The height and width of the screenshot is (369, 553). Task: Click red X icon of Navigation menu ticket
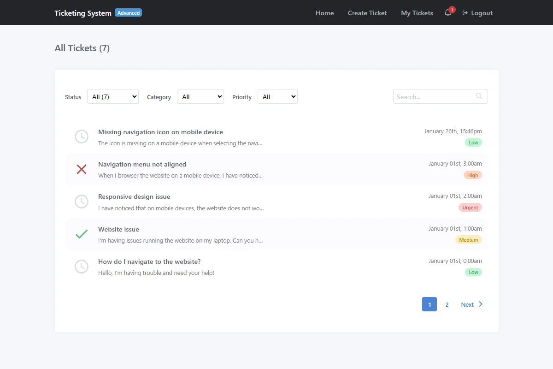[82, 169]
